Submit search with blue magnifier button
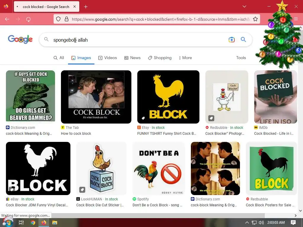 (x=243, y=40)
